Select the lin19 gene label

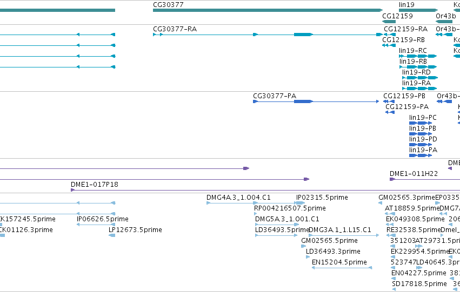point(406,5)
